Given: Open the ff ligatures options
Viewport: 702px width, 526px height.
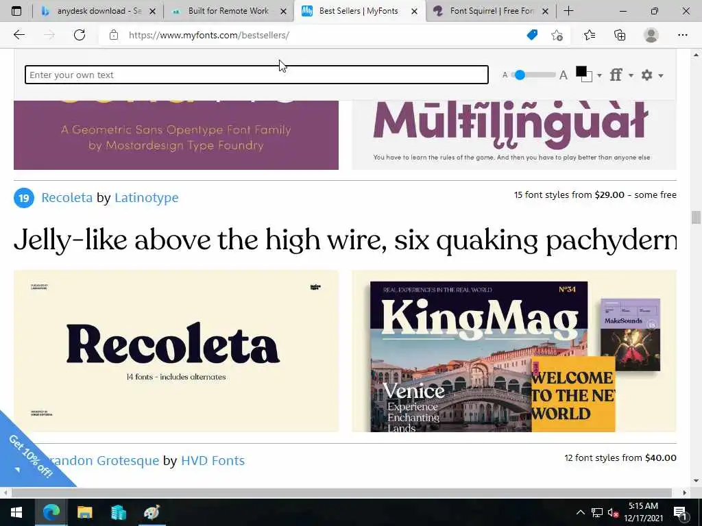Looking at the screenshot, I should pos(616,75).
